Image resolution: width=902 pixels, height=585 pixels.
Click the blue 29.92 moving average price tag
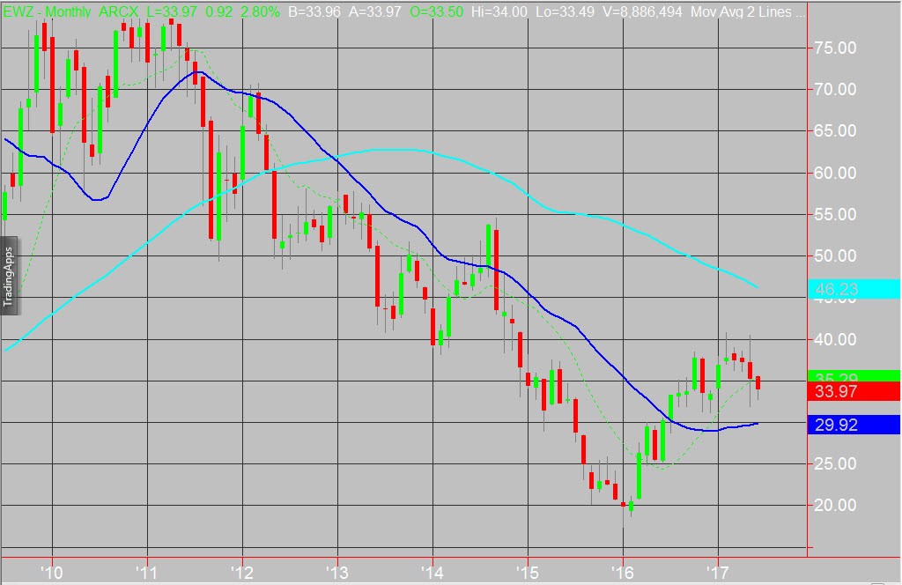pyautogui.click(x=854, y=425)
